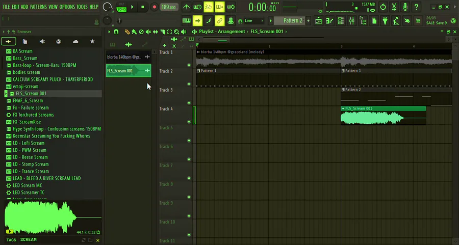Toggle auto-scroll arrow button
The image size is (459, 245).
pyautogui.click(x=197, y=21)
